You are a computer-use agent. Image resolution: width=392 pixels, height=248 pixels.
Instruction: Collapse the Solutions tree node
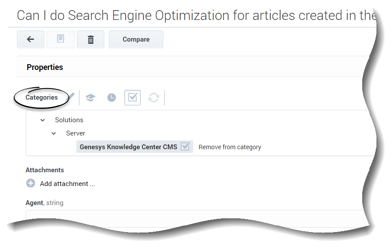[43, 120]
